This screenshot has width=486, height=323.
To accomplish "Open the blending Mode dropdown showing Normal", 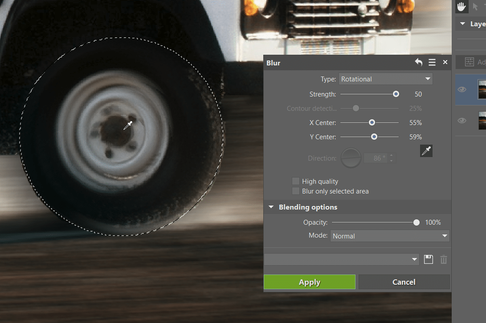I will [x=389, y=236].
